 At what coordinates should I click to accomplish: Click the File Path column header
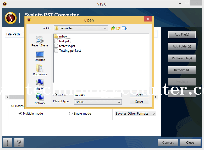coord(13,34)
